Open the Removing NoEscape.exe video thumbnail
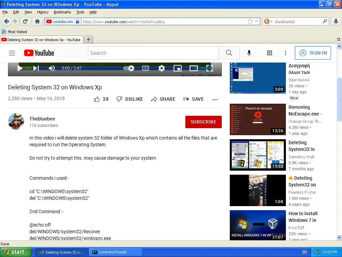Viewport: 342px width, 257px height. [258, 119]
